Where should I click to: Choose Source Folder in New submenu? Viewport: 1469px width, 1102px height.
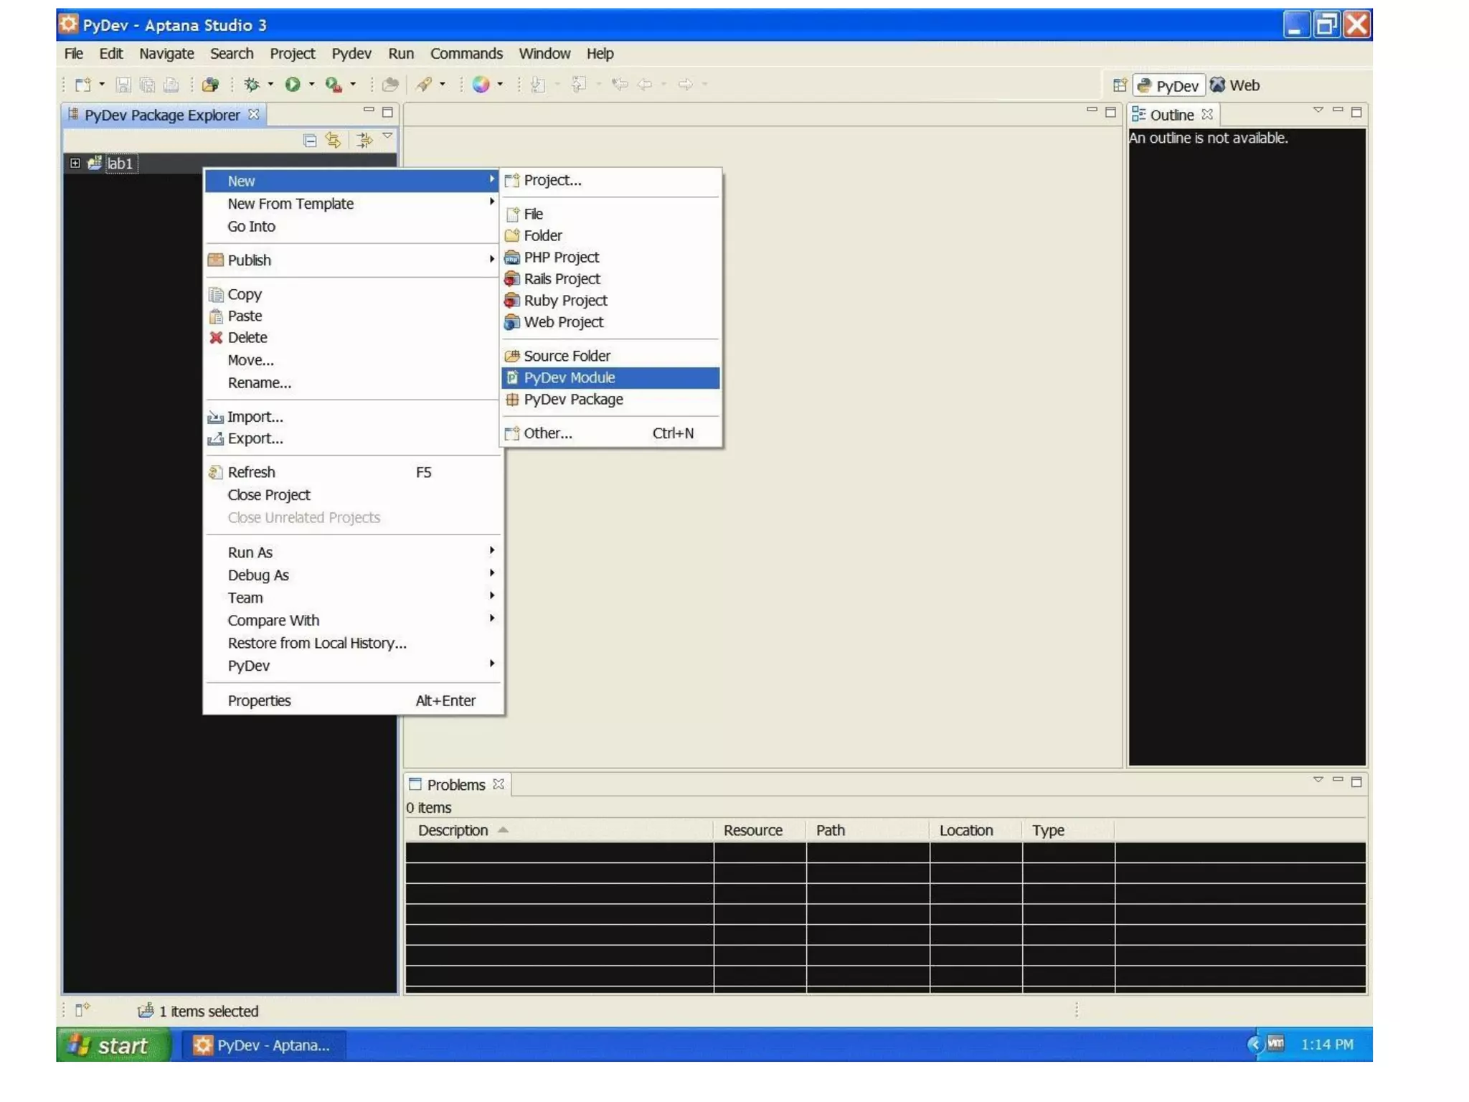coord(610,356)
